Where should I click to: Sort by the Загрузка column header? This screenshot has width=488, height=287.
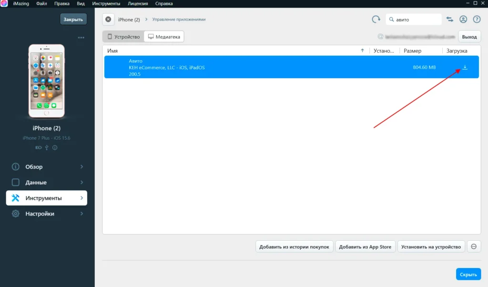tap(457, 51)
